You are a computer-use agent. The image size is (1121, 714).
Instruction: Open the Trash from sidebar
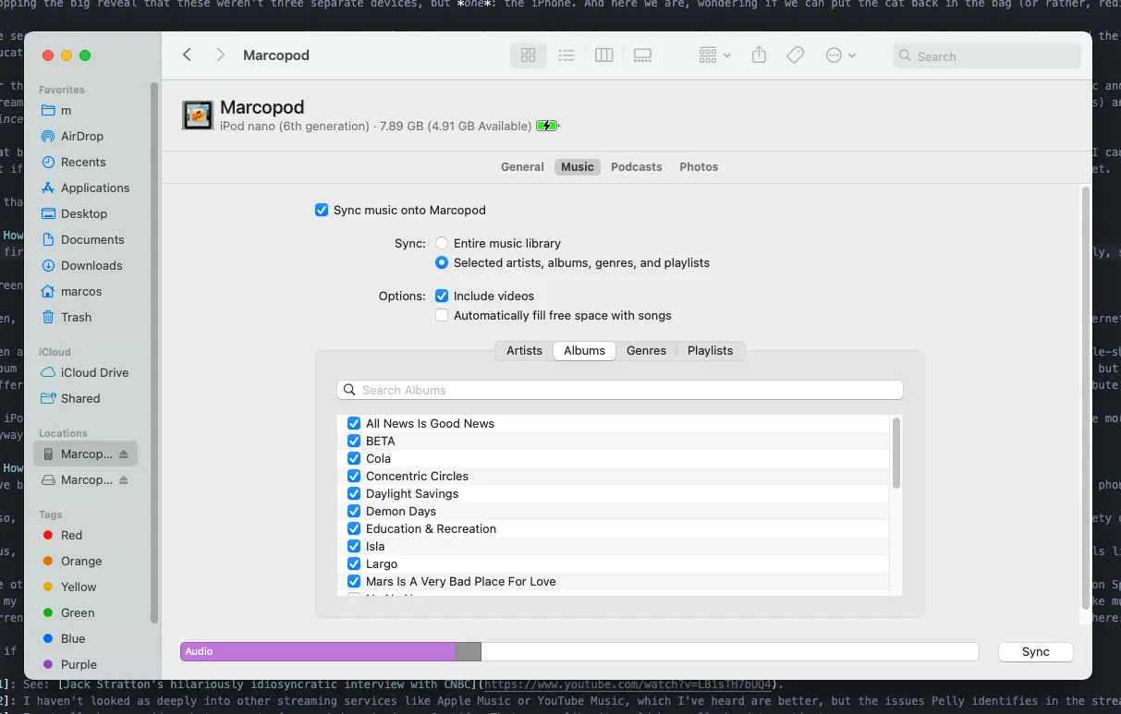77,317
